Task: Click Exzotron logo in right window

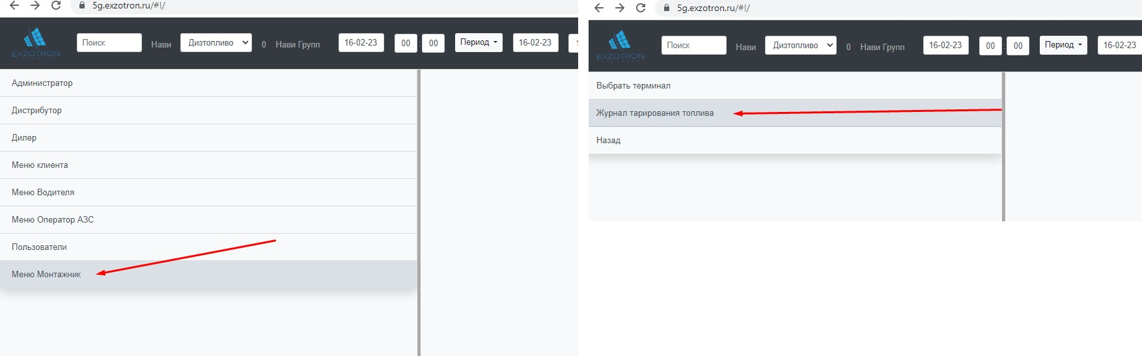Action: (x=620, y=46)
